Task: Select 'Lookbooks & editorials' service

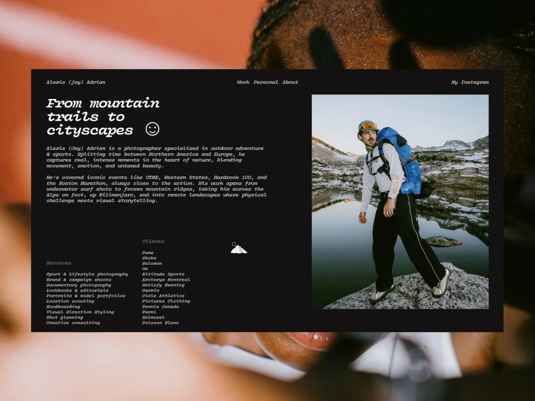Action: coord(77,291)
